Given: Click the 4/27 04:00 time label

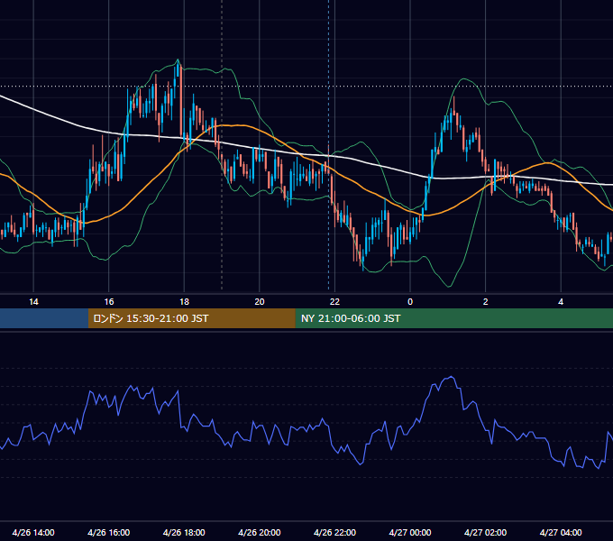Looking at the screenshot, I should [561, 532].
